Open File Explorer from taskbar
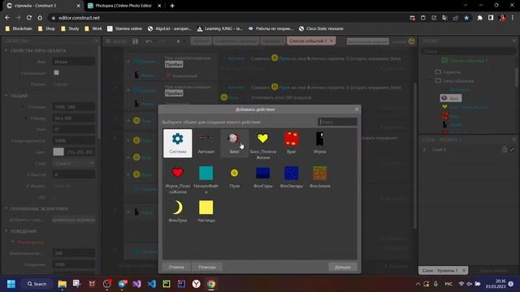 pos(62,284)
